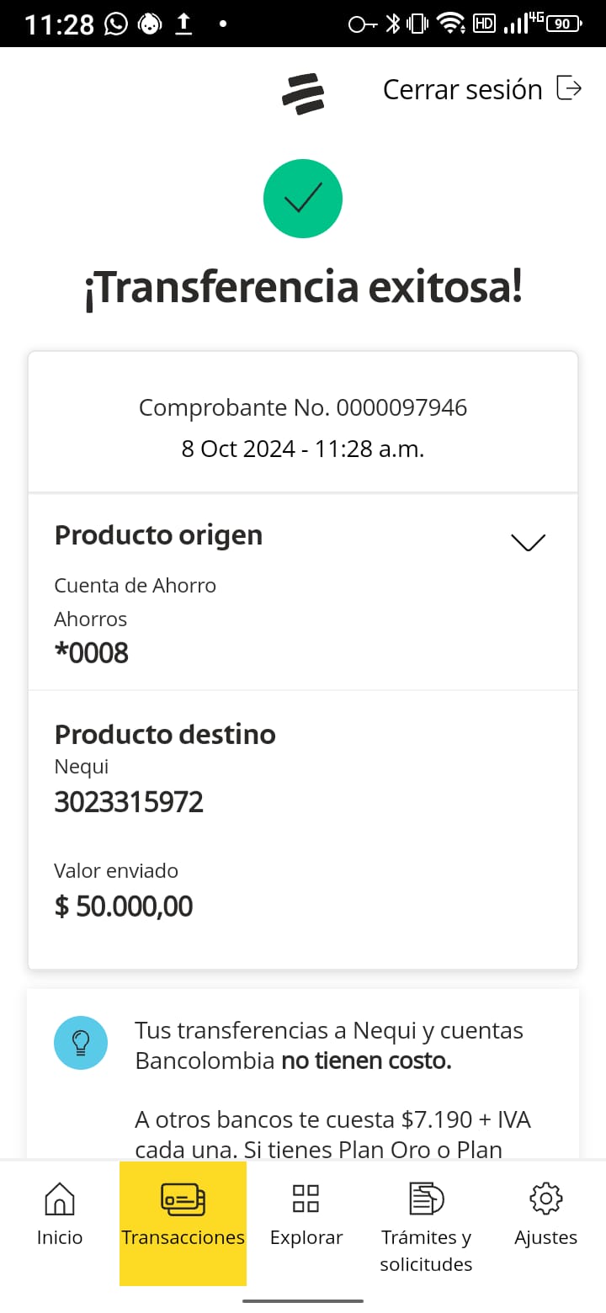Tap the logout arrow icon
The height and width of the screenshot is (1313, 606).
coord(570,88)
